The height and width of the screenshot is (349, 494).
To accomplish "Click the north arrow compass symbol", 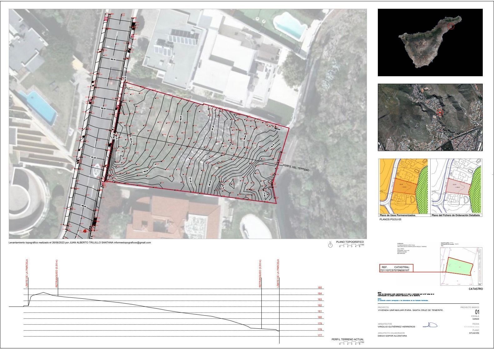I will point(330,245).
